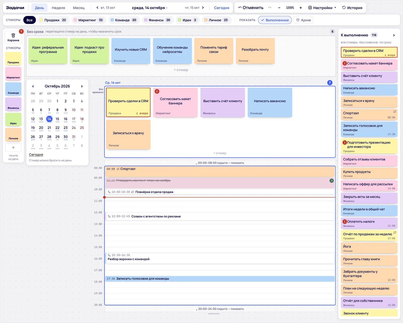
Task: Filter stickers by Личное
Action: click(x=216, y=20)
